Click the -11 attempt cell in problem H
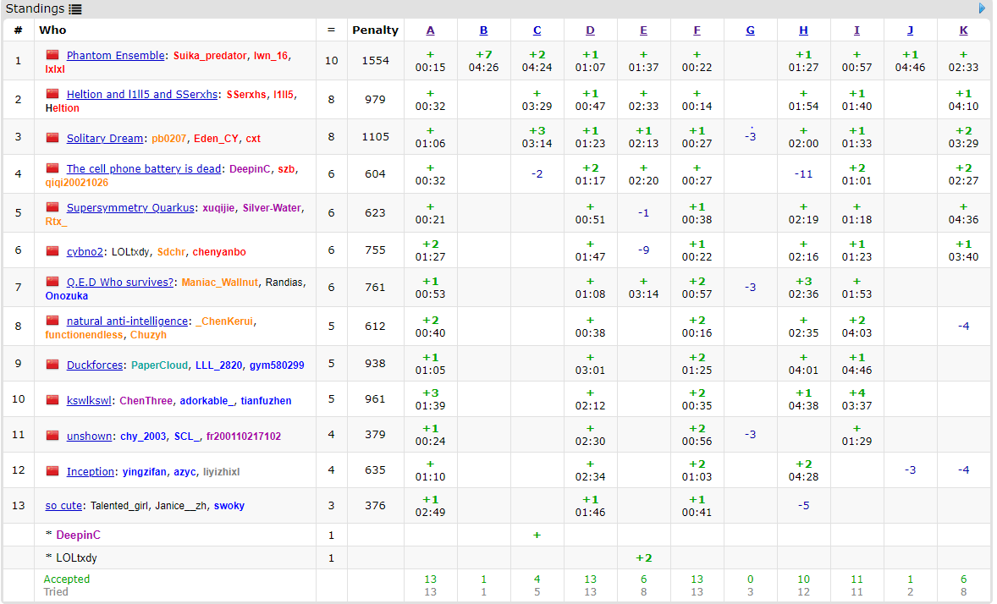The height and width of the screenshot is (604, 997). point(803,173)
